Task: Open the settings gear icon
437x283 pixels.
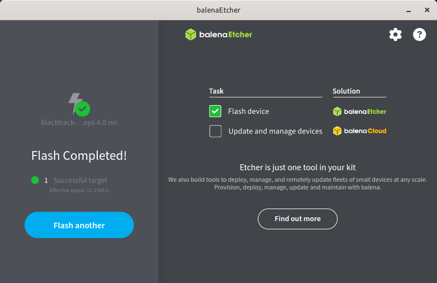Action: click(x=395, y=34)
